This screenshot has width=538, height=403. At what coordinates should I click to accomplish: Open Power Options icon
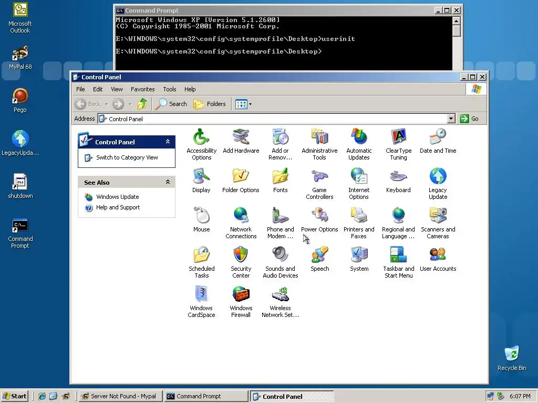[x=319, y=219]
